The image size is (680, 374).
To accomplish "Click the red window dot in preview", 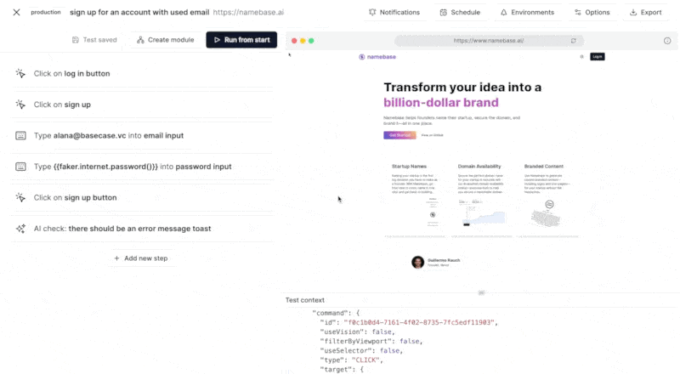I will 294,41.
